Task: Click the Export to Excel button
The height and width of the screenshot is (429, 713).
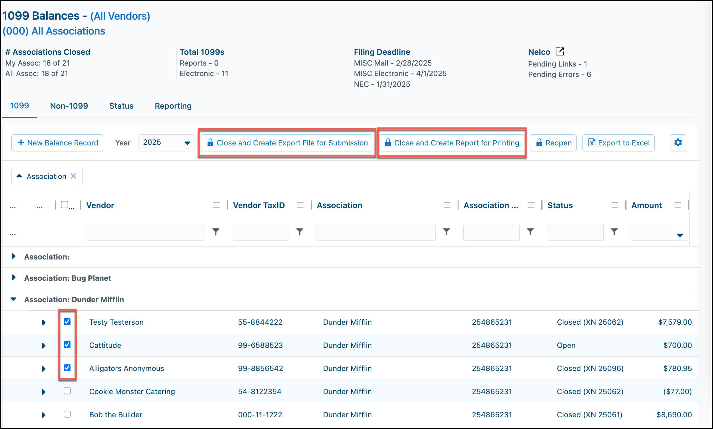Action: pos(619,143)
